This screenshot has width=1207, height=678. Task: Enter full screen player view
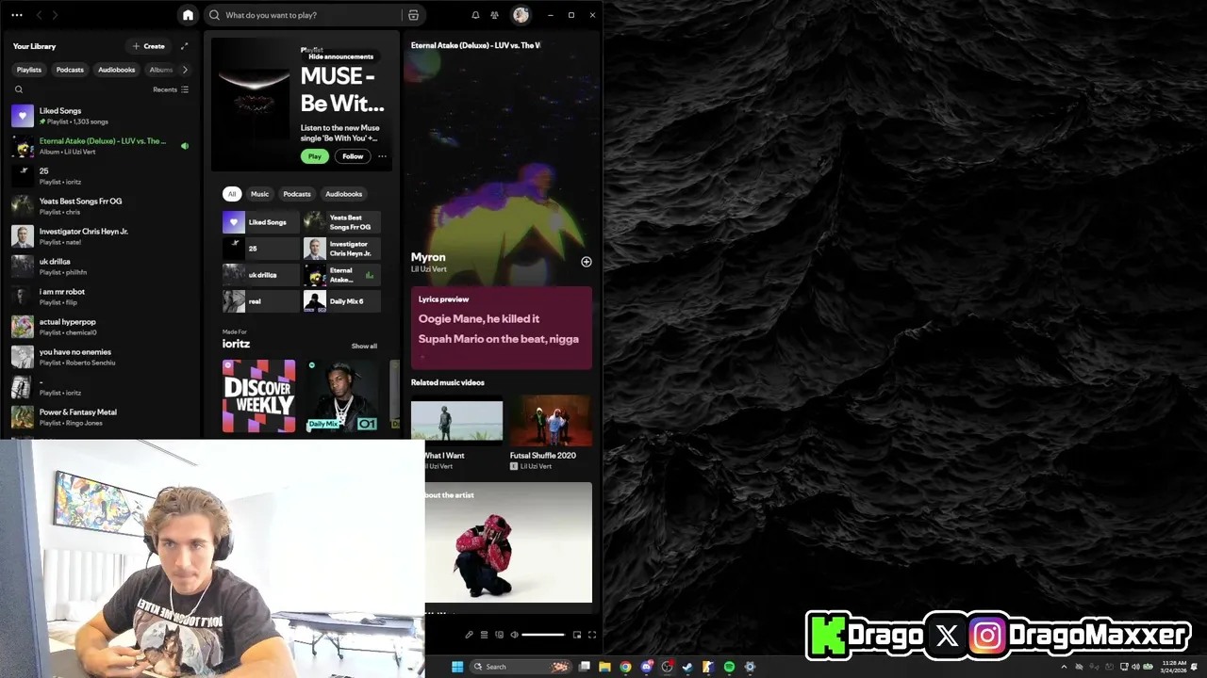point(592,635)
